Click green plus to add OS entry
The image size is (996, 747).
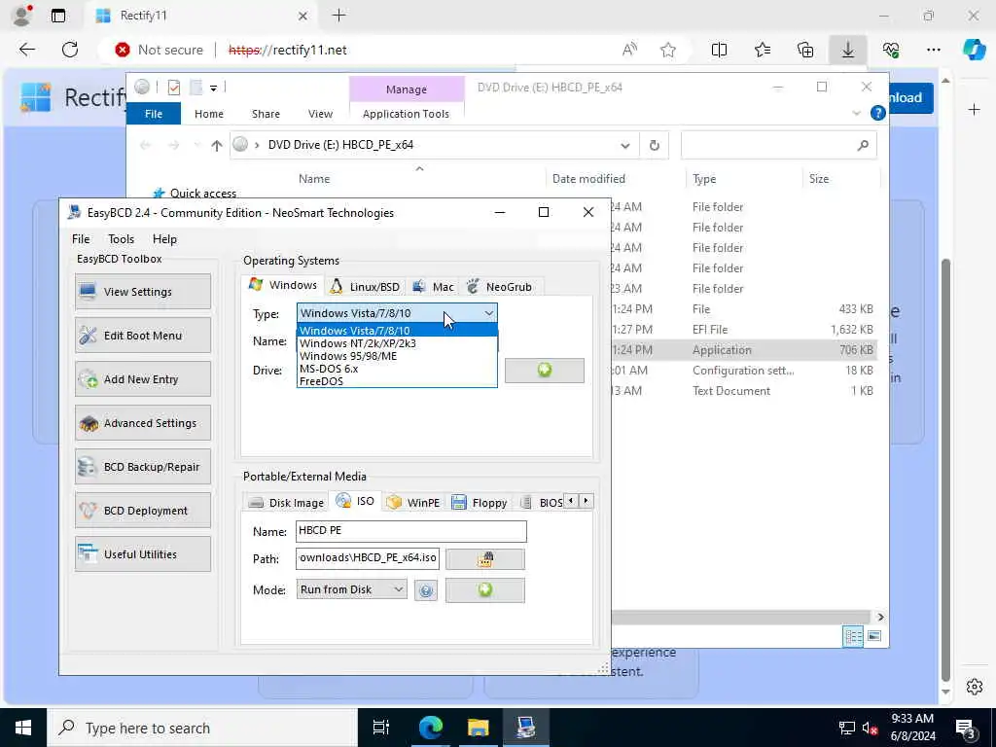click(545, 371)
